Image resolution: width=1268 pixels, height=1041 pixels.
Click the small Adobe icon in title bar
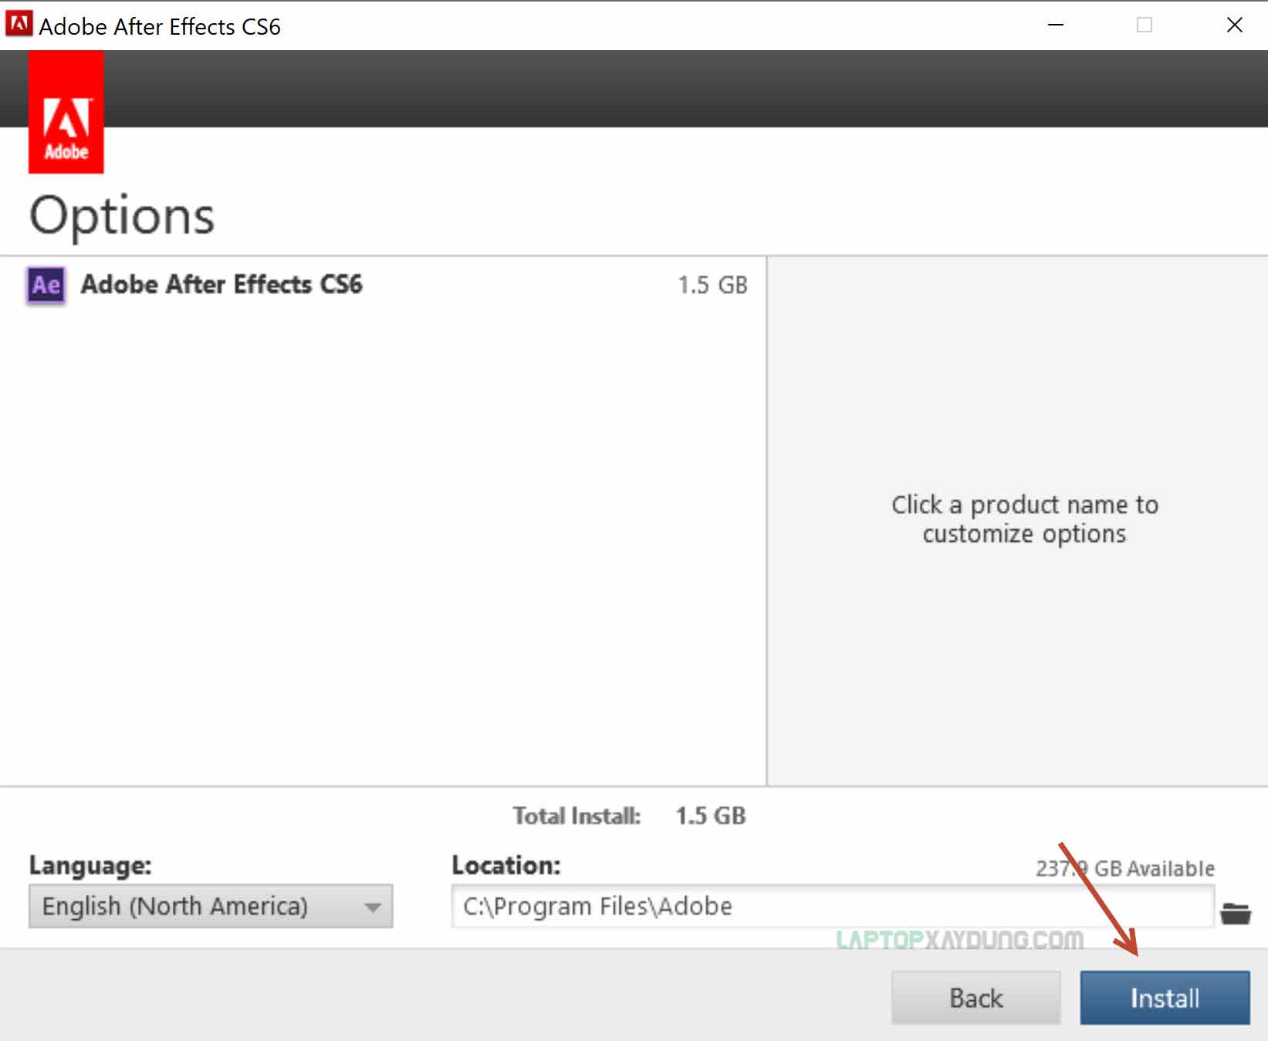pos(19,25)
